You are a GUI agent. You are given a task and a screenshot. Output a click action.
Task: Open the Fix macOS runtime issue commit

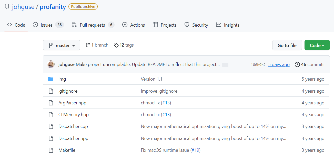click(x=165, y=150)
